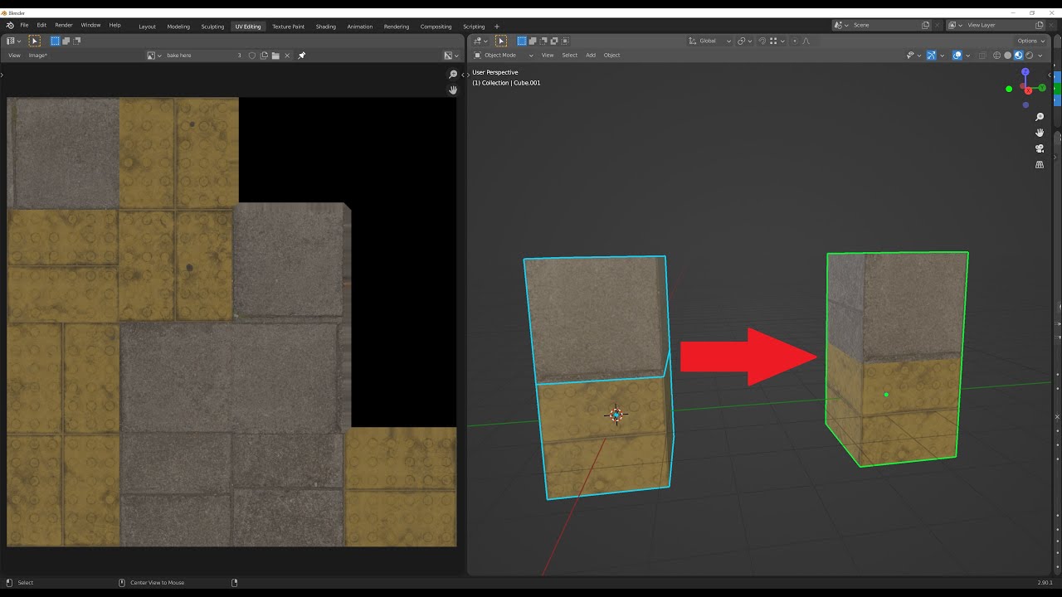Add a new workspace with plus icon
This screenshot has width=1062, height=597.
point(497,27)
